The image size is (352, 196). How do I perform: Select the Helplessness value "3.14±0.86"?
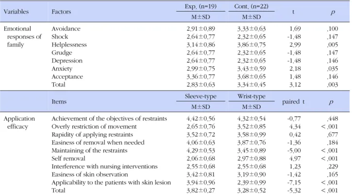pos(201,45)
